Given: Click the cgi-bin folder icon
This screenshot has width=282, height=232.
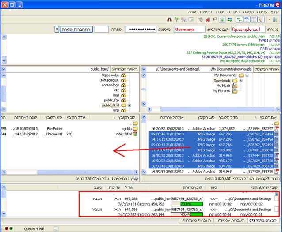Looking at the screenshot, I should click(135, 129).
